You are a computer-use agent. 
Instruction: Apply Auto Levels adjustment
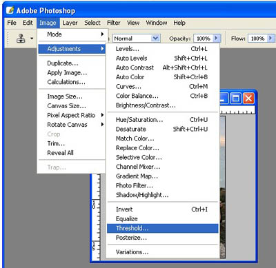click(x=163, y=59)
